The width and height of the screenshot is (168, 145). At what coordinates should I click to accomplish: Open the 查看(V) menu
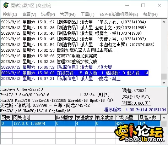pyautogui.click(x=29, y=14)
